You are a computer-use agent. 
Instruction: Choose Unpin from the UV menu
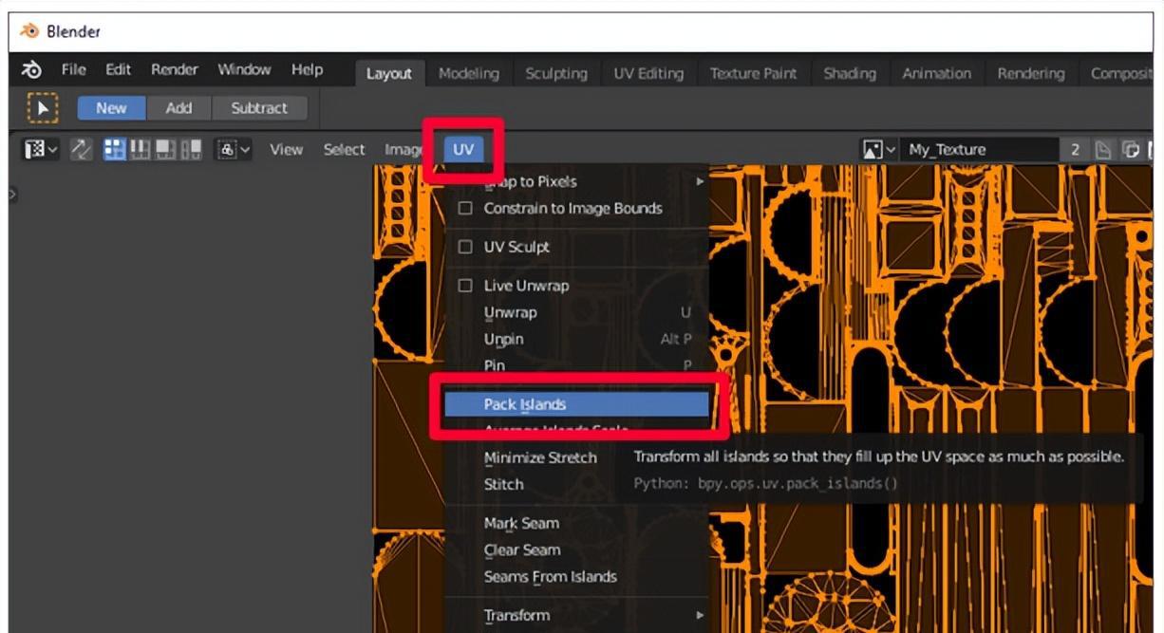576,339
